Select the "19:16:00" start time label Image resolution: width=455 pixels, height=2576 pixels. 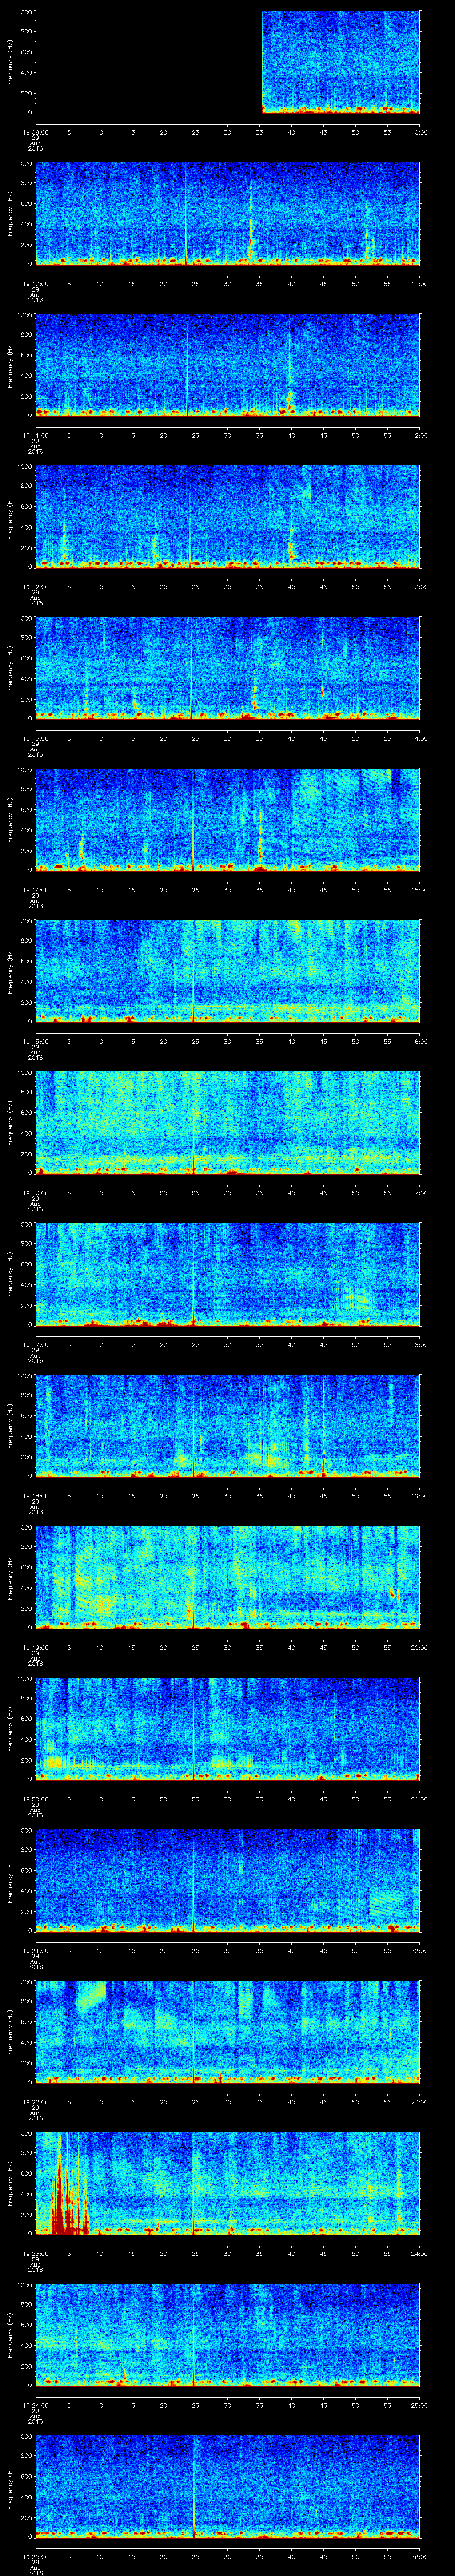pyautogui.click(x=35, y=1193)
